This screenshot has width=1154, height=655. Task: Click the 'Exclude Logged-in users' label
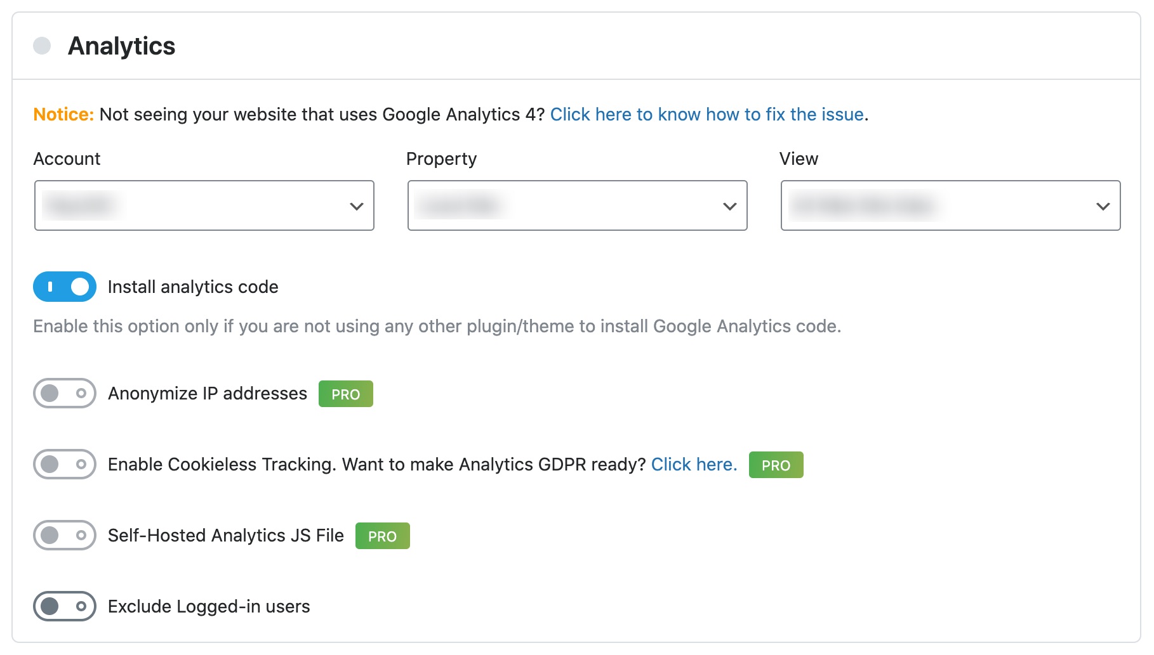coord(209,606)
